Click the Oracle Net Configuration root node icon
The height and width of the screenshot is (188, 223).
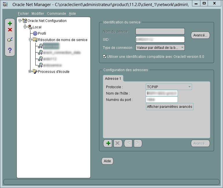(25, 21)
